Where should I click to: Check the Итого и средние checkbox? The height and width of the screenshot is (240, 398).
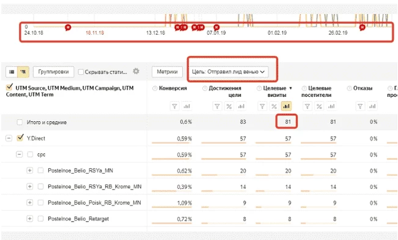point(20,122)
